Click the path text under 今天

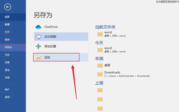coord(115,52)
